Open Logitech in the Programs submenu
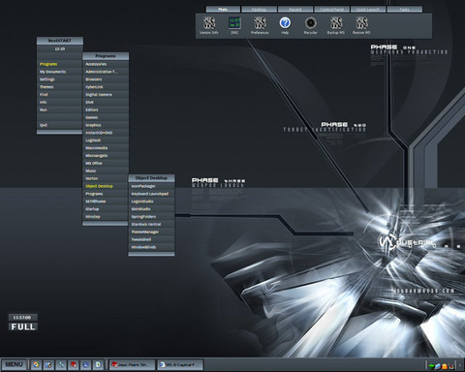Viewport: 465px width, 372px height. click(106, 140)
